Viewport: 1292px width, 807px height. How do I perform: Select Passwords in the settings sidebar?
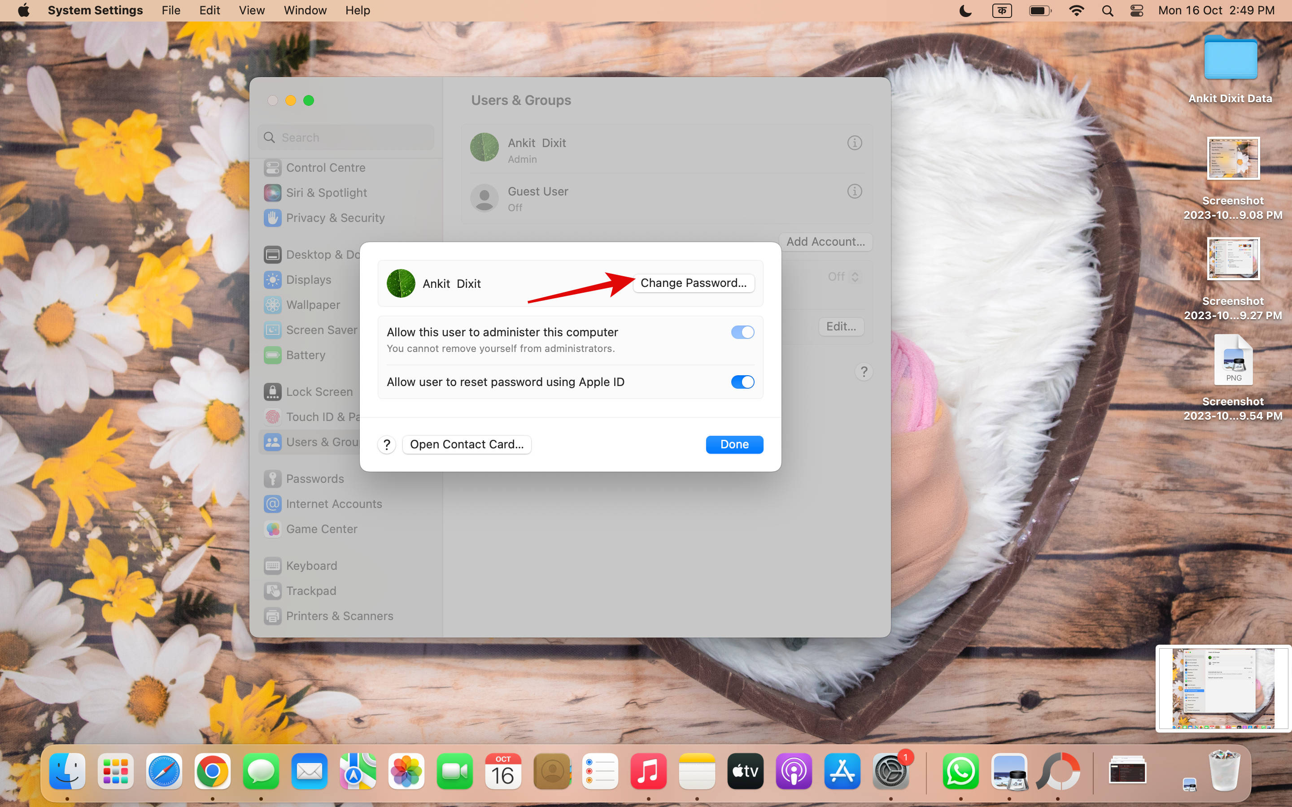(314, 479)
